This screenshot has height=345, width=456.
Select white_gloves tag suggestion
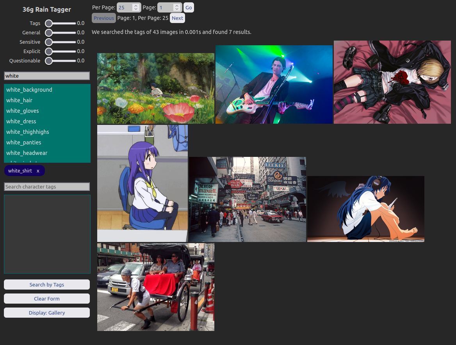tap(47, 111)
